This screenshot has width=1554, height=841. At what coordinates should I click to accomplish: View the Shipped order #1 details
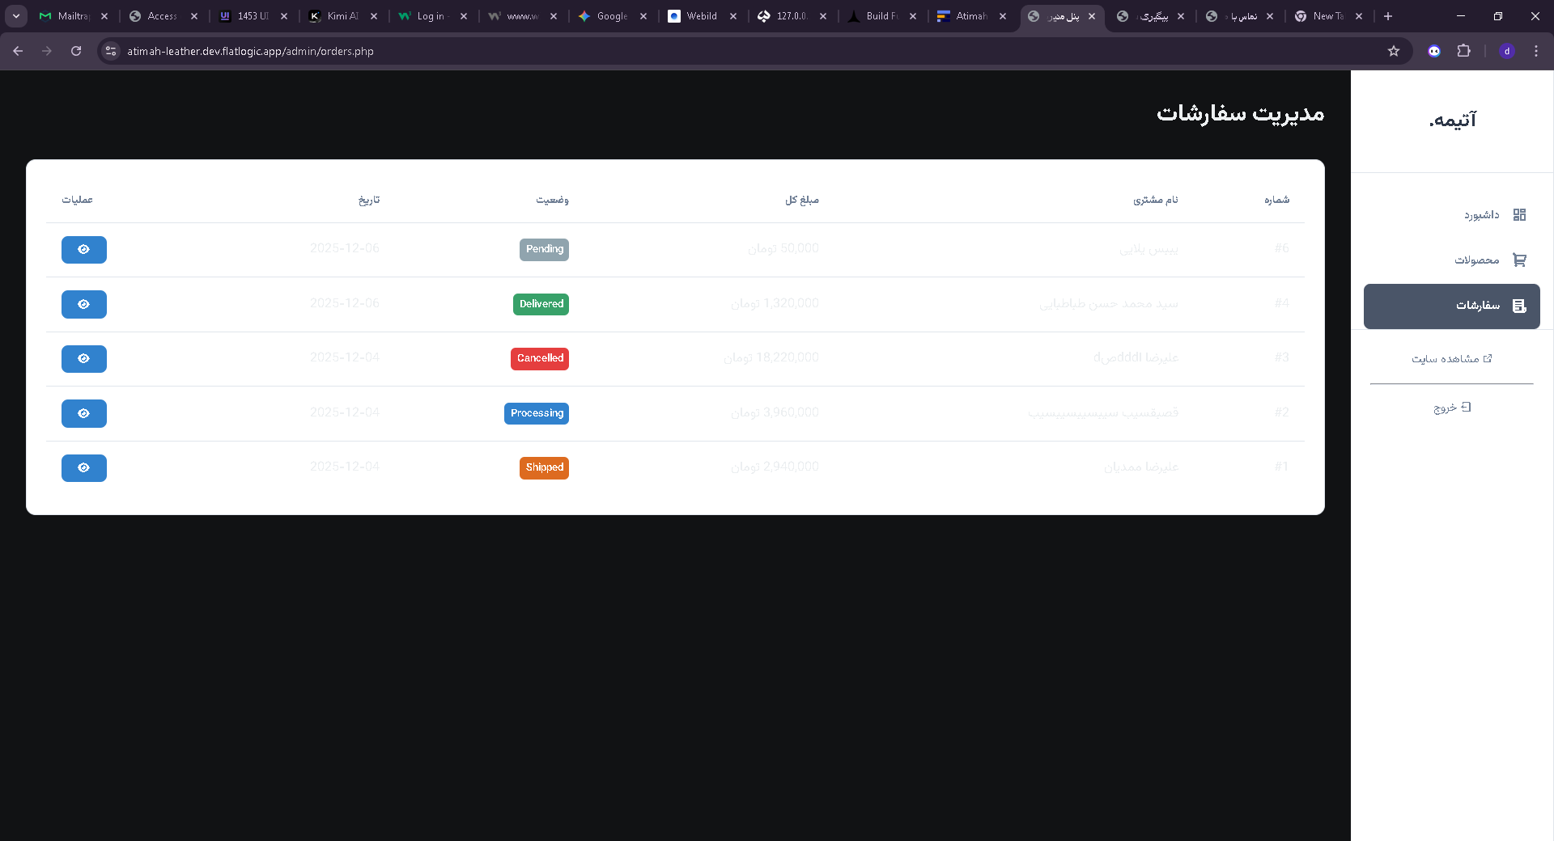pos(83,468)
